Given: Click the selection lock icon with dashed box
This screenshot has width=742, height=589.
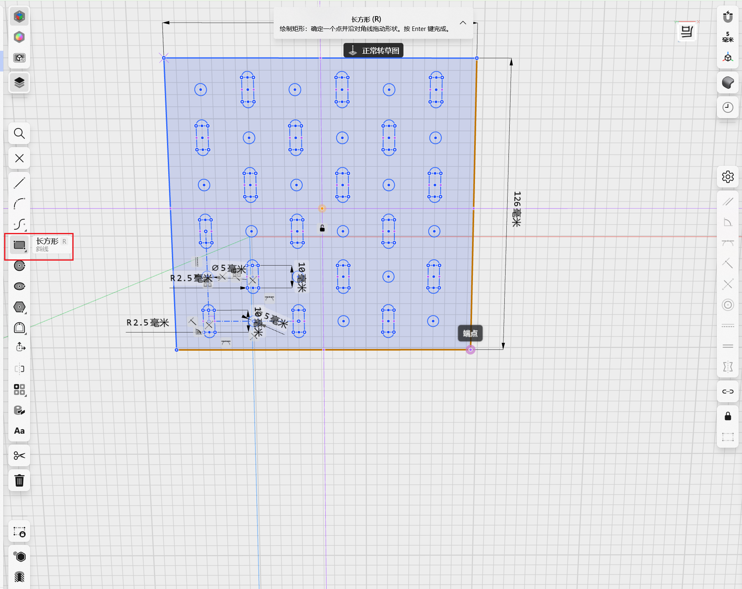Looking at the screenshot, I should tap(19, 532).
